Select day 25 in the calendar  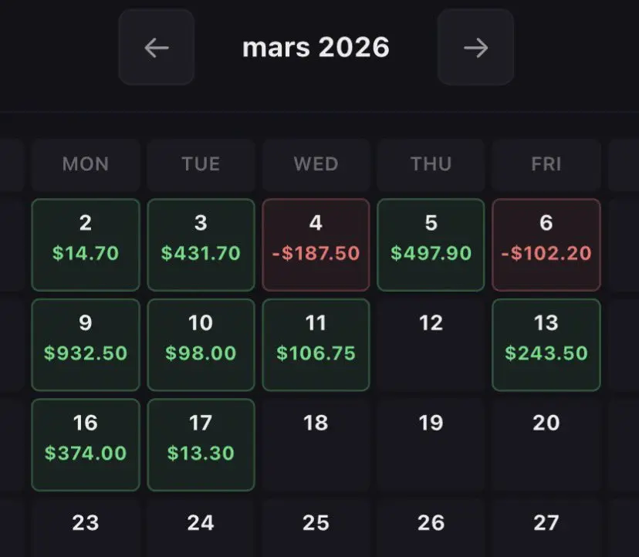pos(316,526)
